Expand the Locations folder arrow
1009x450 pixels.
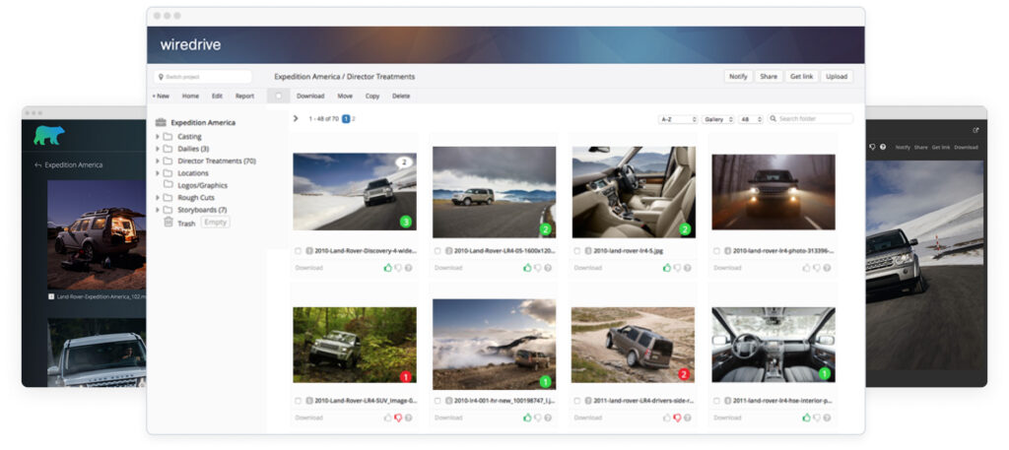click(x=157, y=173)
